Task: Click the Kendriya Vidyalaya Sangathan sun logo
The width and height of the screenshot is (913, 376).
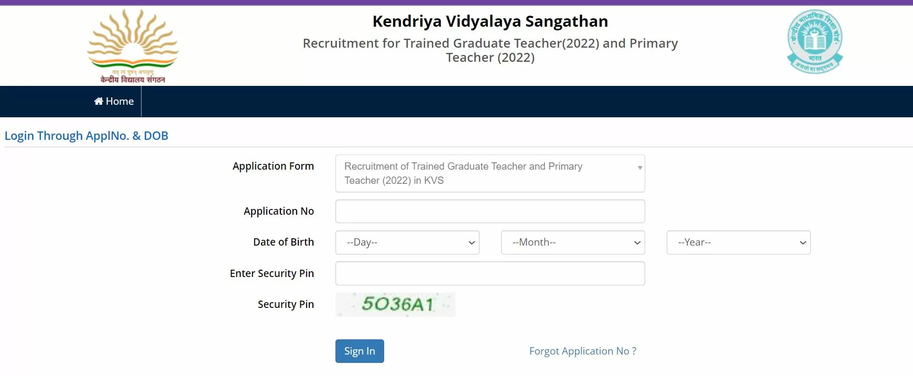Action: click(x=133, y=46)
